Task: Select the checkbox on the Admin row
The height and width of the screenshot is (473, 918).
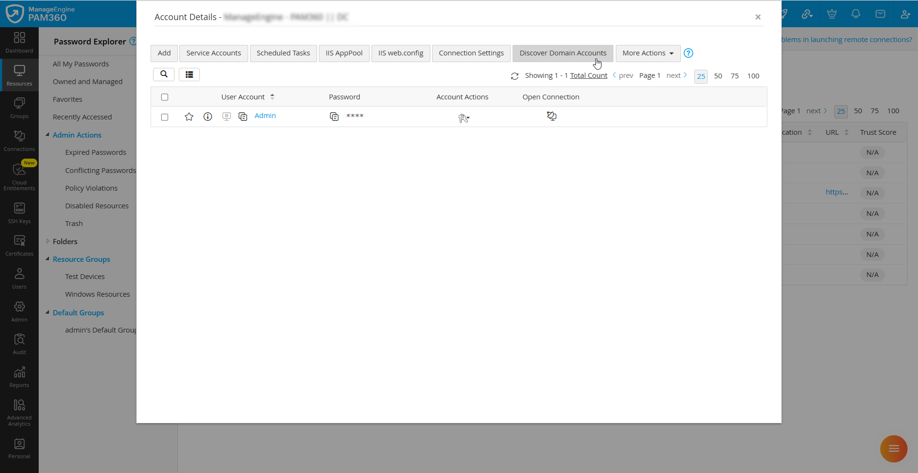Action: 164,117
